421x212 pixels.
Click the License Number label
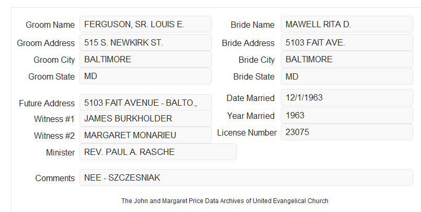247,133
